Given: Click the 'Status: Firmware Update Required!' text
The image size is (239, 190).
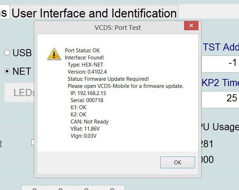Looking at the screenshot, I should (108, 79).
